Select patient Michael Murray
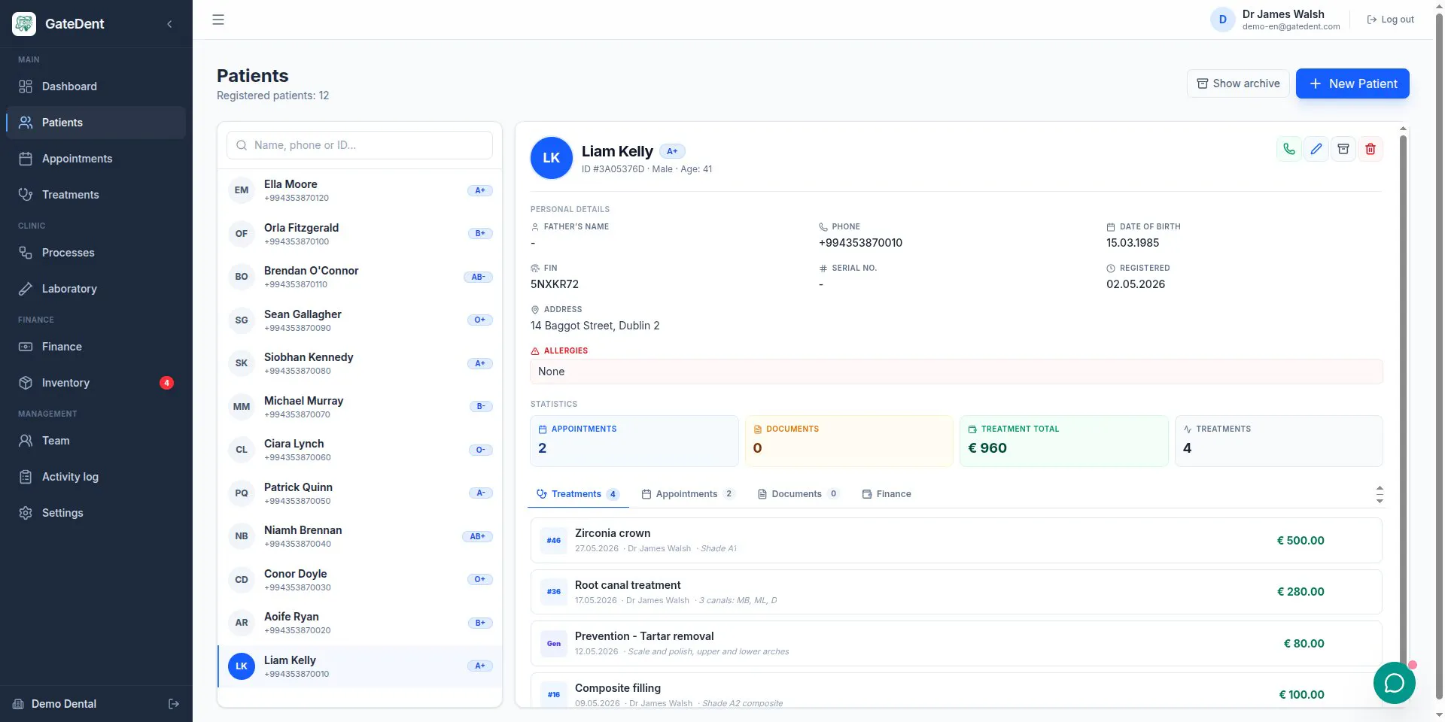 coord(360,407)
